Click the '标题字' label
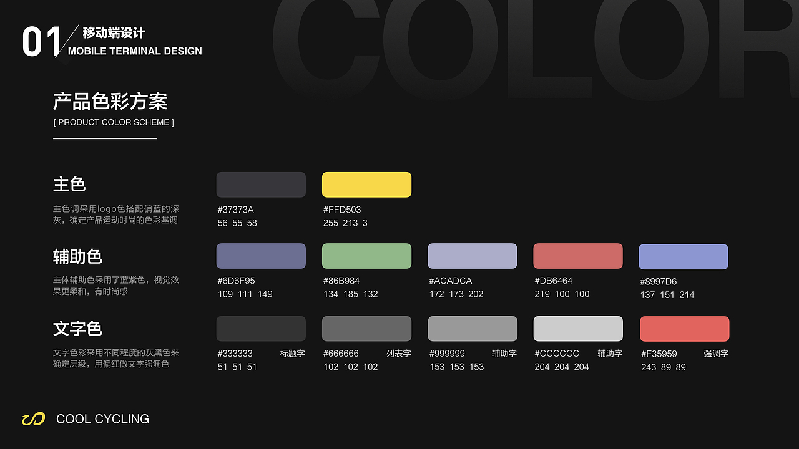The width and height of the screenshot is (799, 449). pos(293,354)
